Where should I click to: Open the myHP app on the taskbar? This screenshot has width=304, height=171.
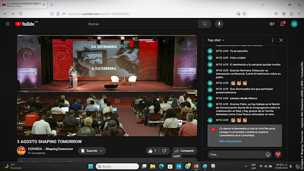[x=179, y=166]
